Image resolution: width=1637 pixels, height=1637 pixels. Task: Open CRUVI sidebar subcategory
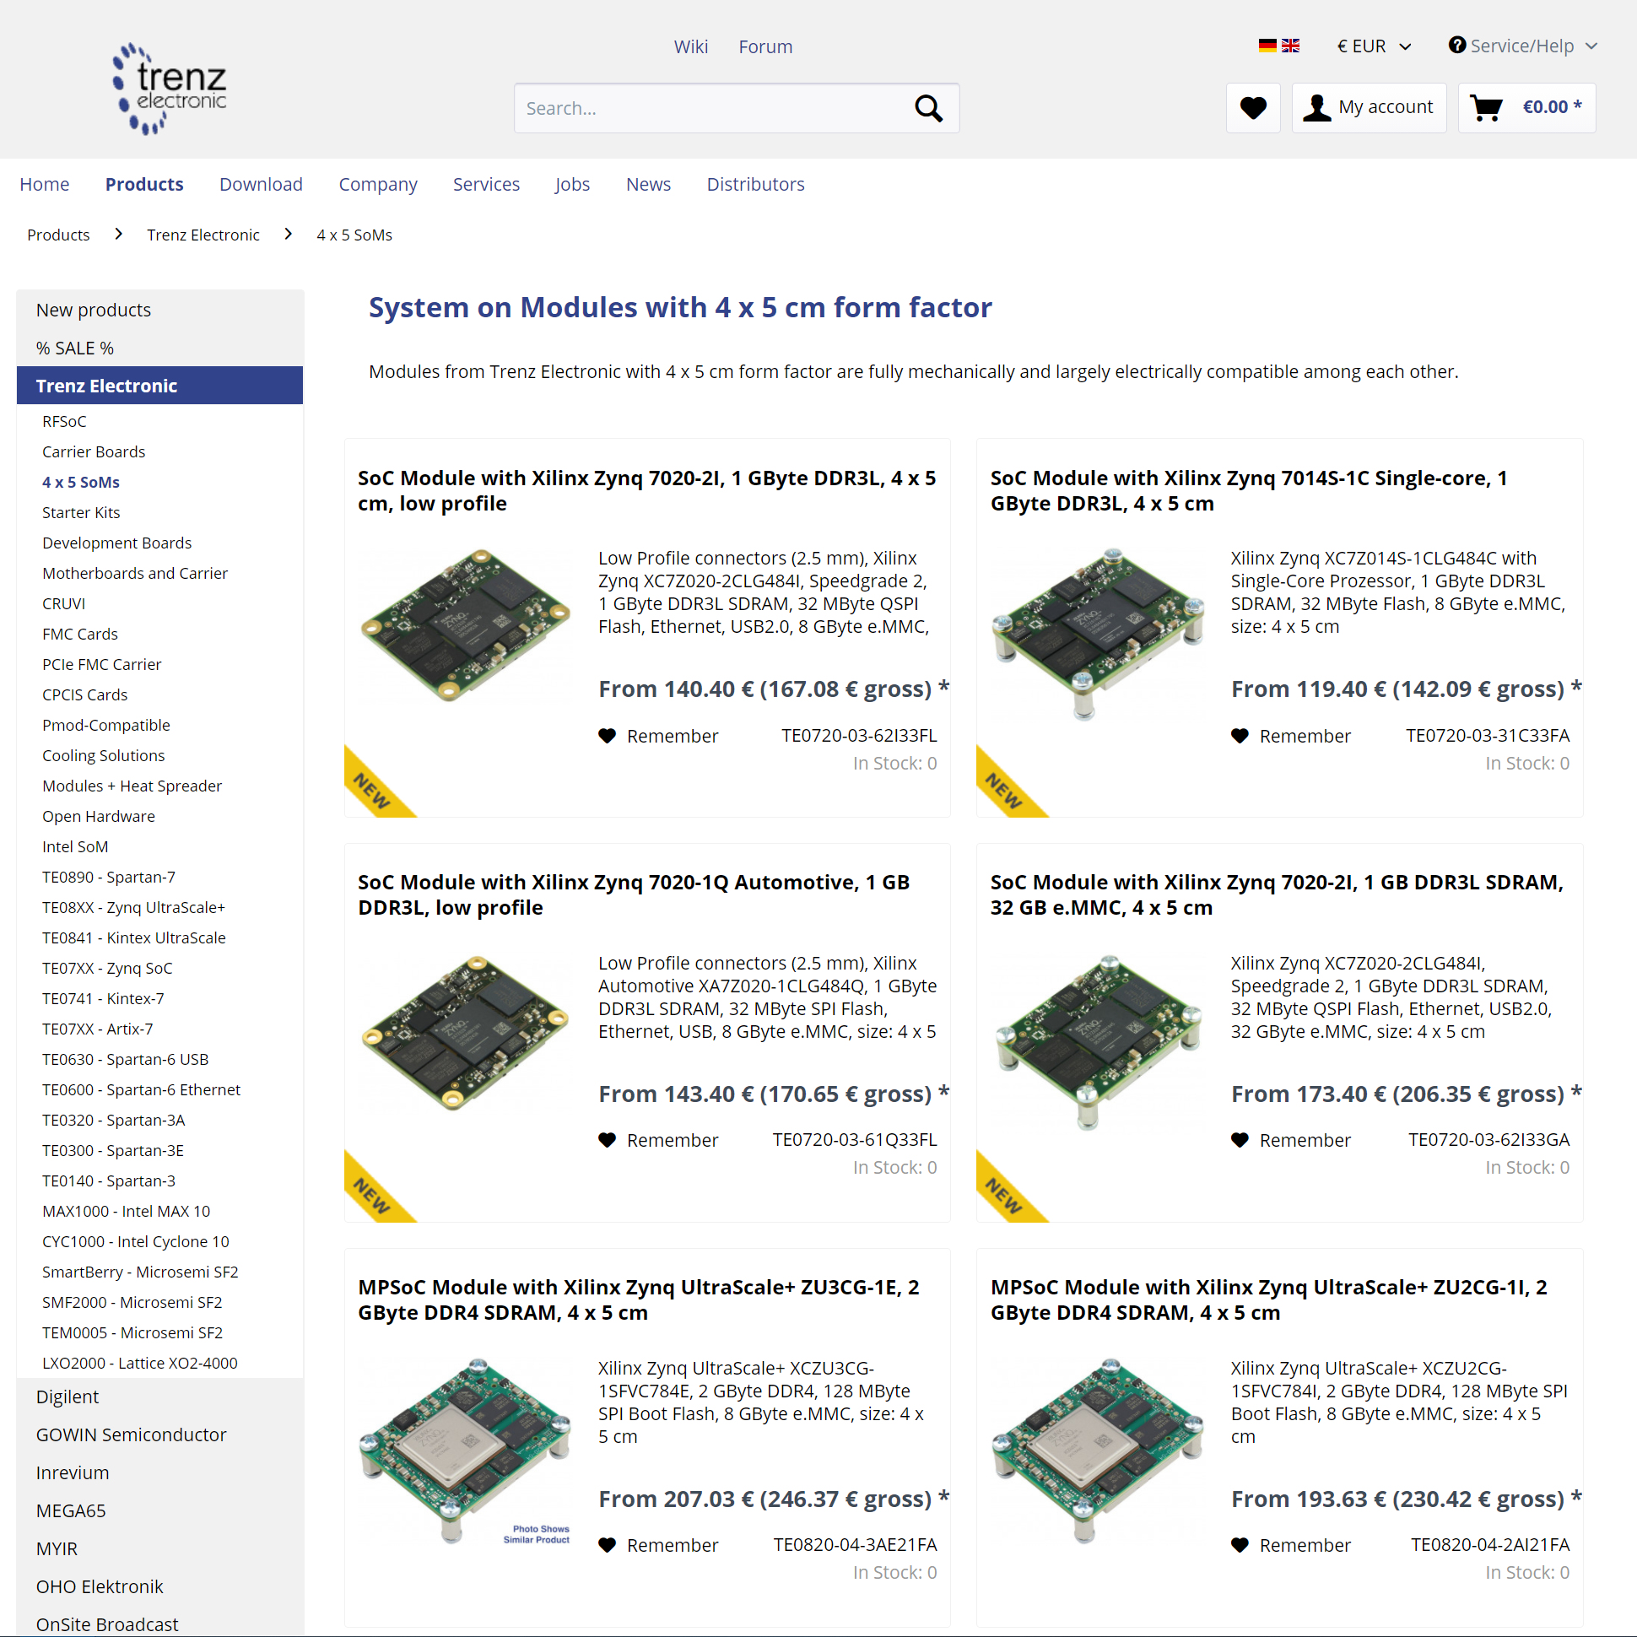pyautogui.click(x=64, y=604)
